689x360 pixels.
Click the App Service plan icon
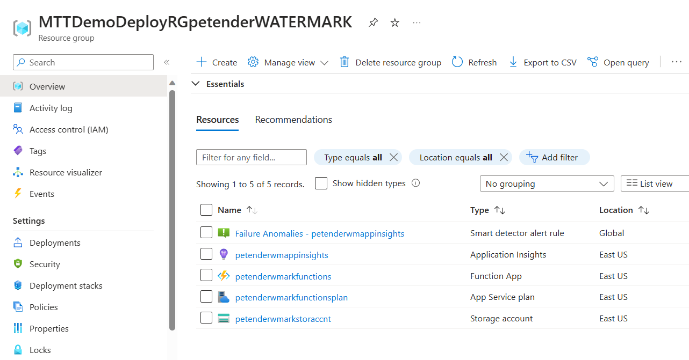click(x=224, y=297)
